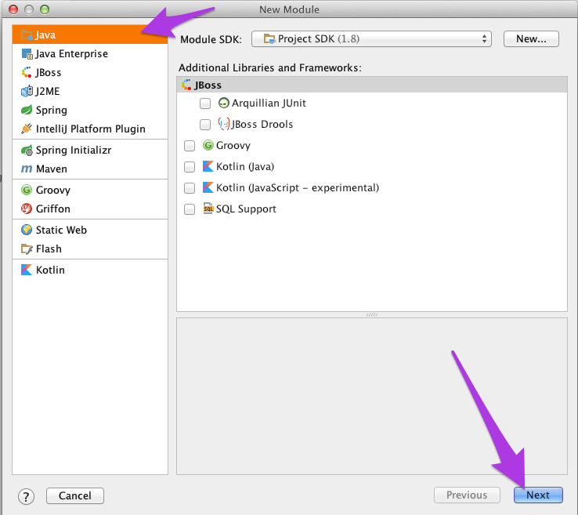Click the IntelliJ Platform Plugin icon
Image resolution: width=578 pixels, height=515 pixels.
(27, 129)
